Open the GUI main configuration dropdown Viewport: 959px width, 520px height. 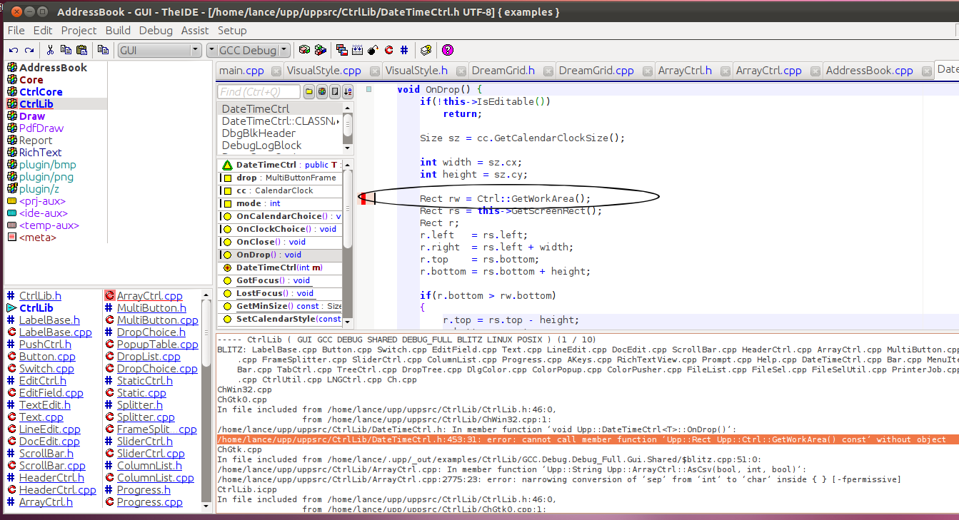point(195,50)
